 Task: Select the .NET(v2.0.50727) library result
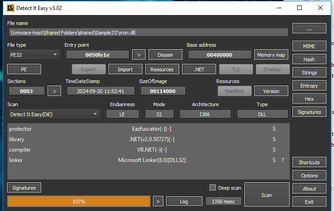pyautogui.click(x=152, y=139)
